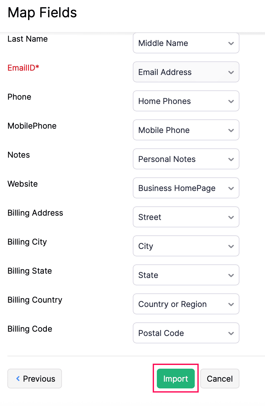The image size is (265, 406).
Task: Expand the Email Address dropdown
Action: pos(186,72)
